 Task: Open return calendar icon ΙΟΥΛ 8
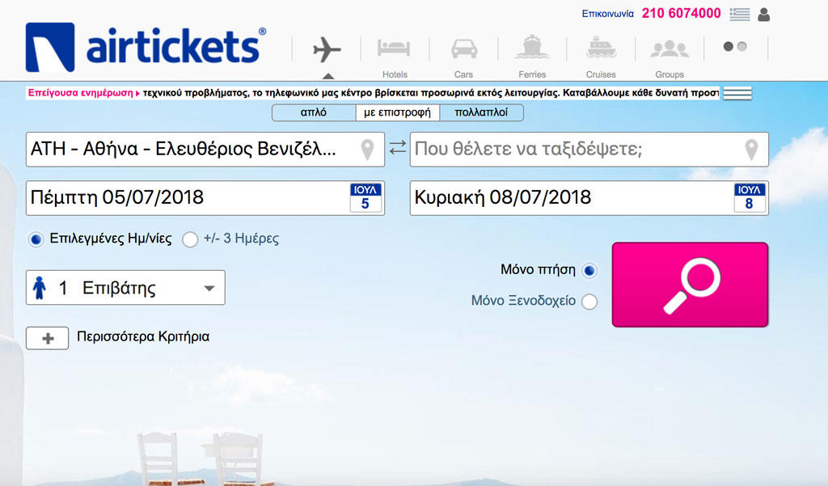pyautogui.click(x=750, y=197)
